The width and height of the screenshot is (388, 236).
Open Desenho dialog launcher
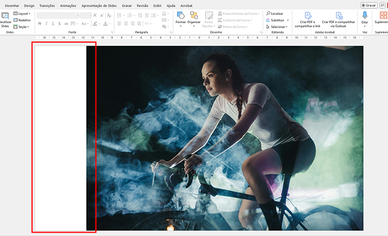[x=261, y=32]
